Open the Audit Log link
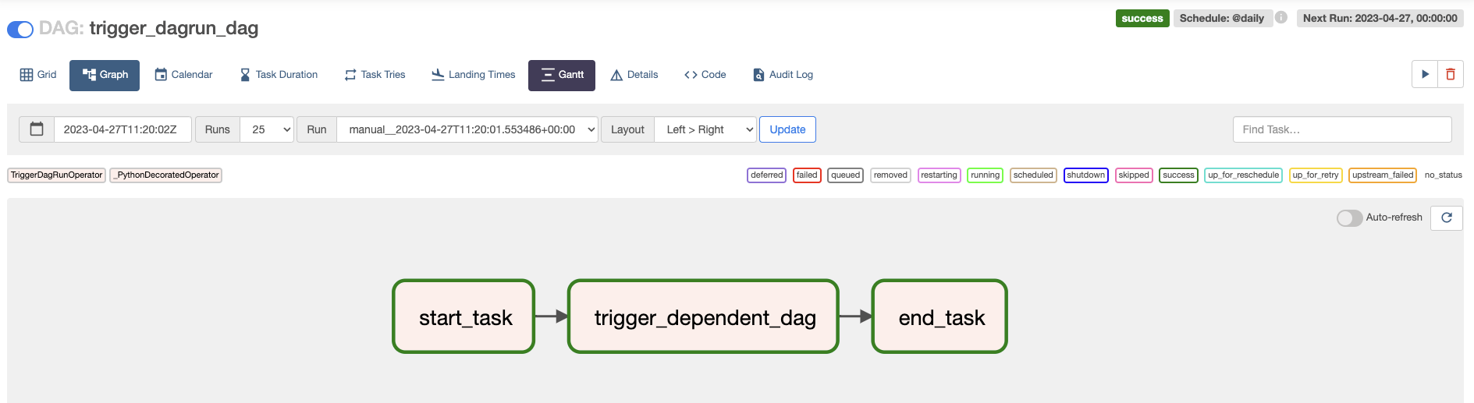 click(783, 75)
